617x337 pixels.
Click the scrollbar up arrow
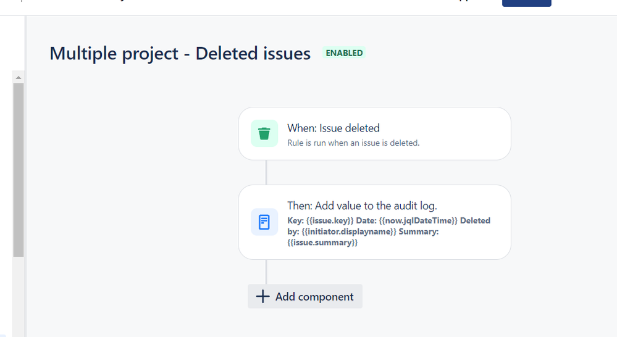pyautogui.click(x=18, y=78)
